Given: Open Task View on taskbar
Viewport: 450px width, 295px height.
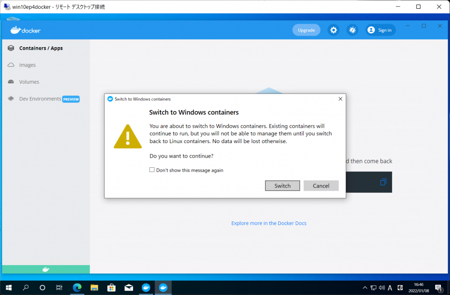Looking at the screenshot, I should [59, 288].
